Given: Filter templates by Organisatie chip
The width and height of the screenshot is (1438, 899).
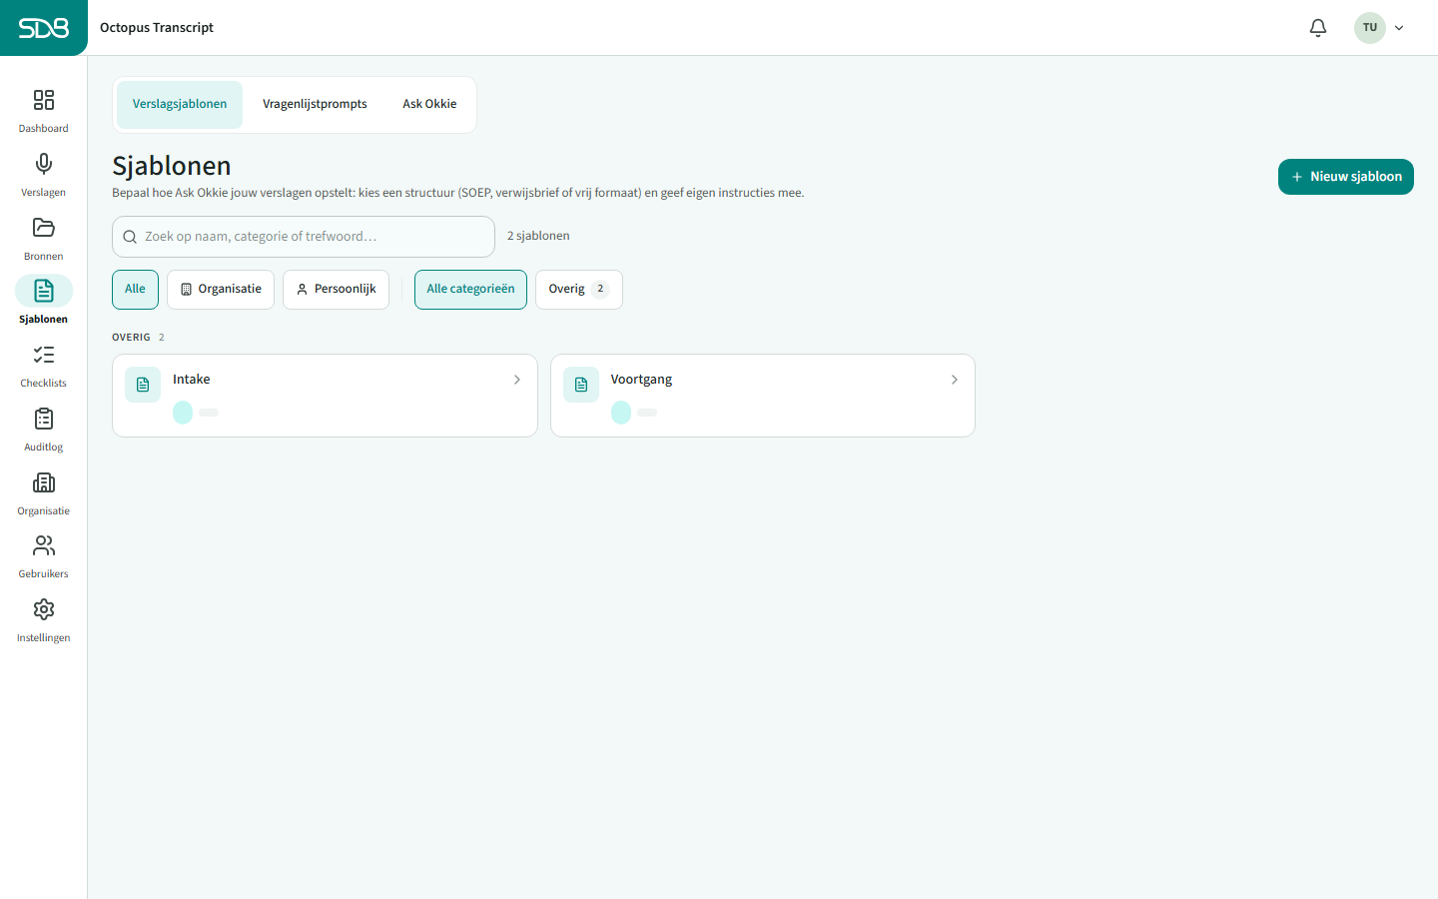Looking at the screenshot, I should [x=221, y=290].
